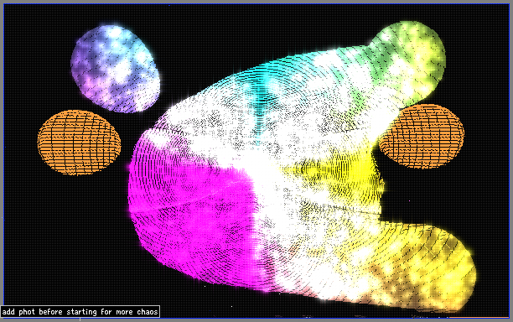Select the right orange striped ellipse
The image size is (513, 322).
coord(422,137)
